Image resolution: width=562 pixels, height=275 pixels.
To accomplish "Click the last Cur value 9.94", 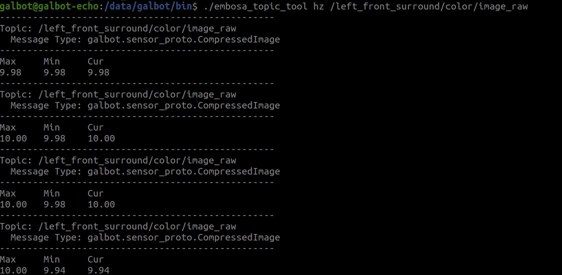I will click(99, 270).
